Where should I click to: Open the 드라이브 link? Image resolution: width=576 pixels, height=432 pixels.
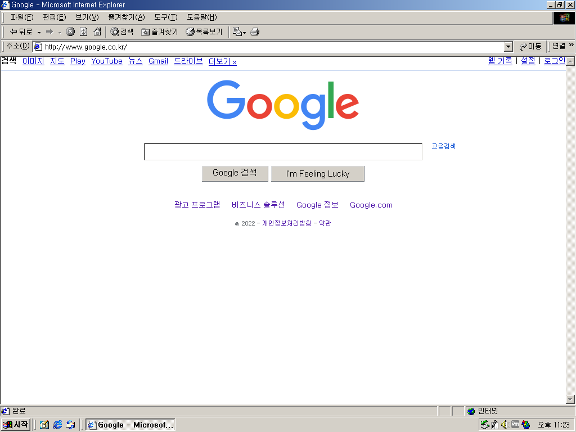188,61
